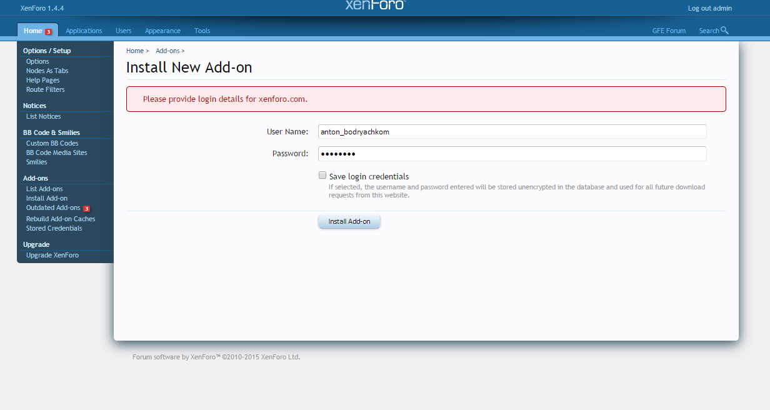
Task: Click the Add-ons breadcrumb link
Action: pyautogui.click(x=167, y=51)
